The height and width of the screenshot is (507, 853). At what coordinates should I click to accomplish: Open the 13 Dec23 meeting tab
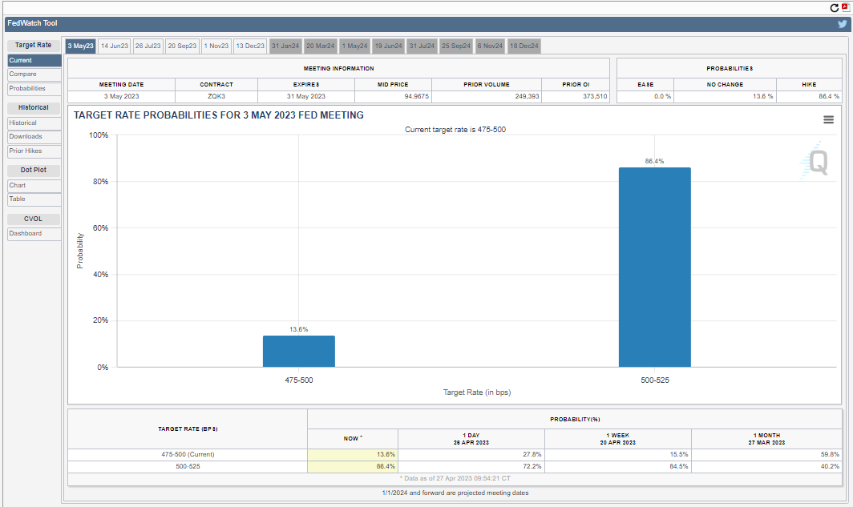coord(250,46)
